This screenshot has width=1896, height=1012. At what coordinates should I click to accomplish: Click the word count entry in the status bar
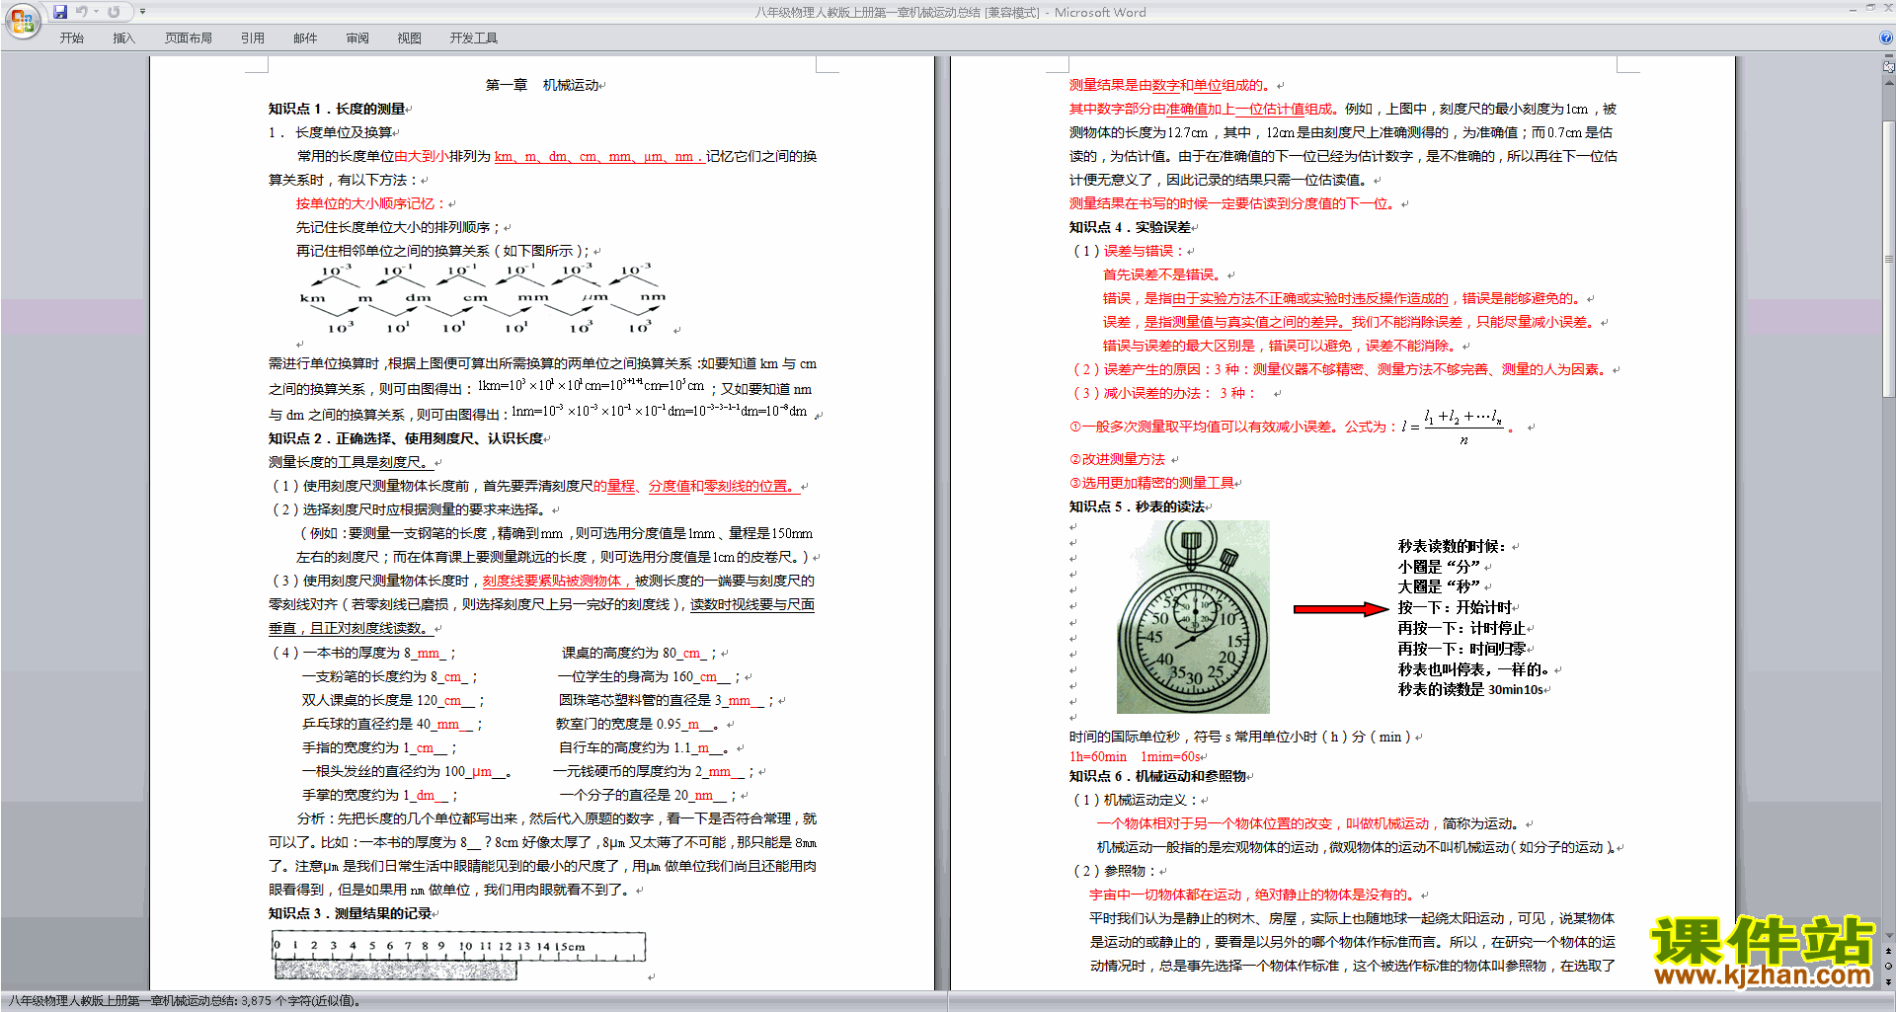[185, 1001]
